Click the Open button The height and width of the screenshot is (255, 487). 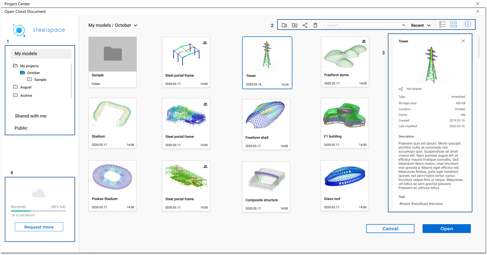[447, 229]
